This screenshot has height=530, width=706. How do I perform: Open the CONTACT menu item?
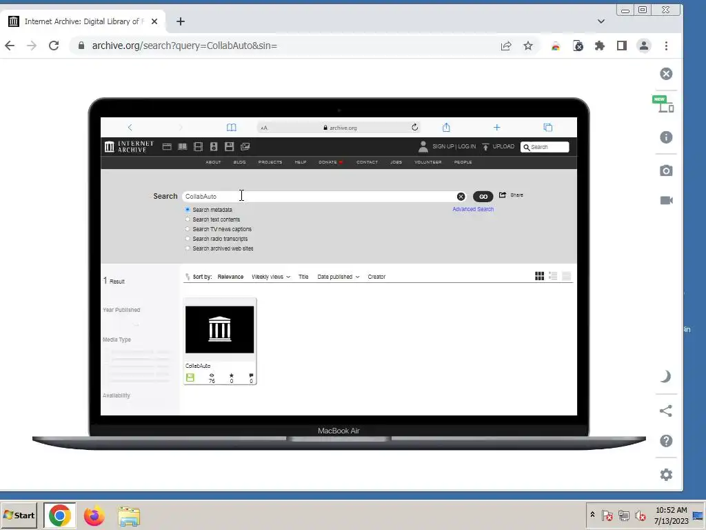click(367, 162)
